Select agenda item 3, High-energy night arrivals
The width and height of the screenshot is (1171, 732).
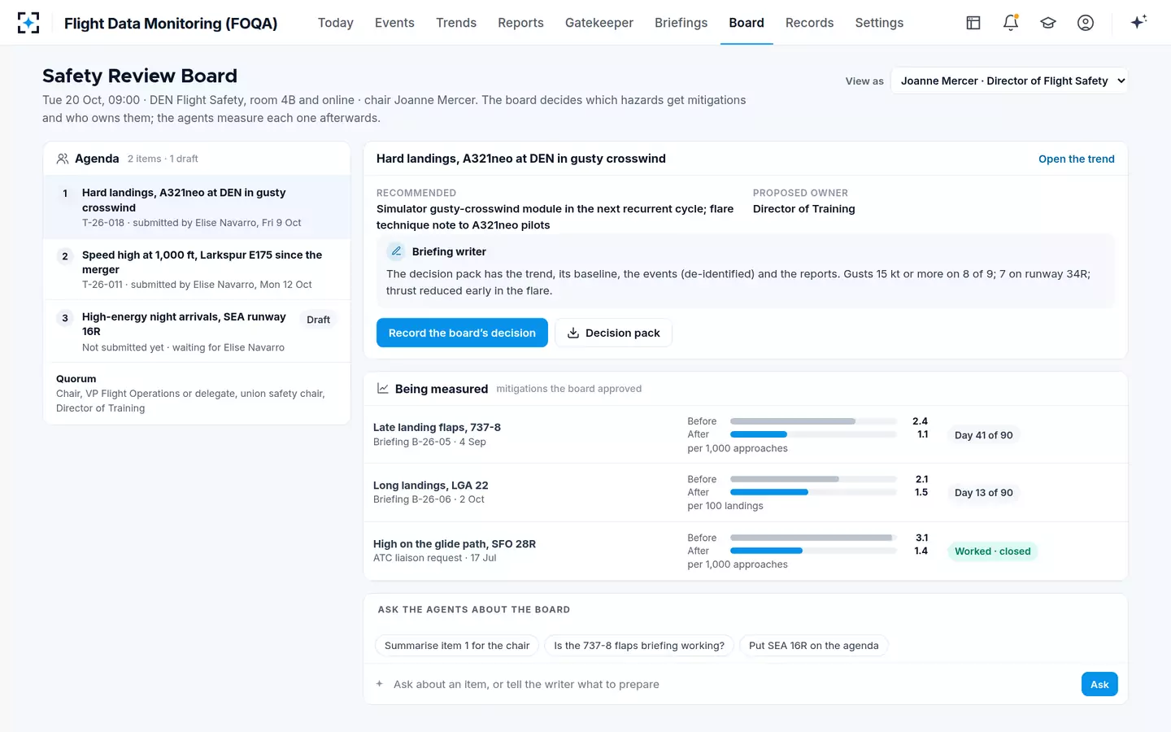click(197, 332)
